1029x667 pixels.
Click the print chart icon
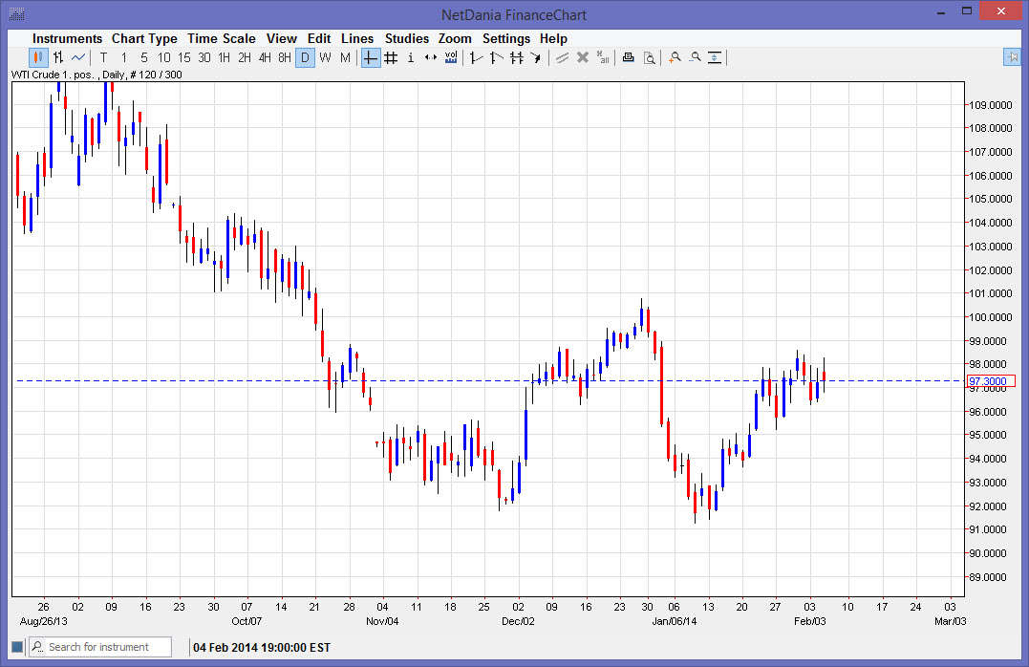pyautogui.click(x=628, y=57)
